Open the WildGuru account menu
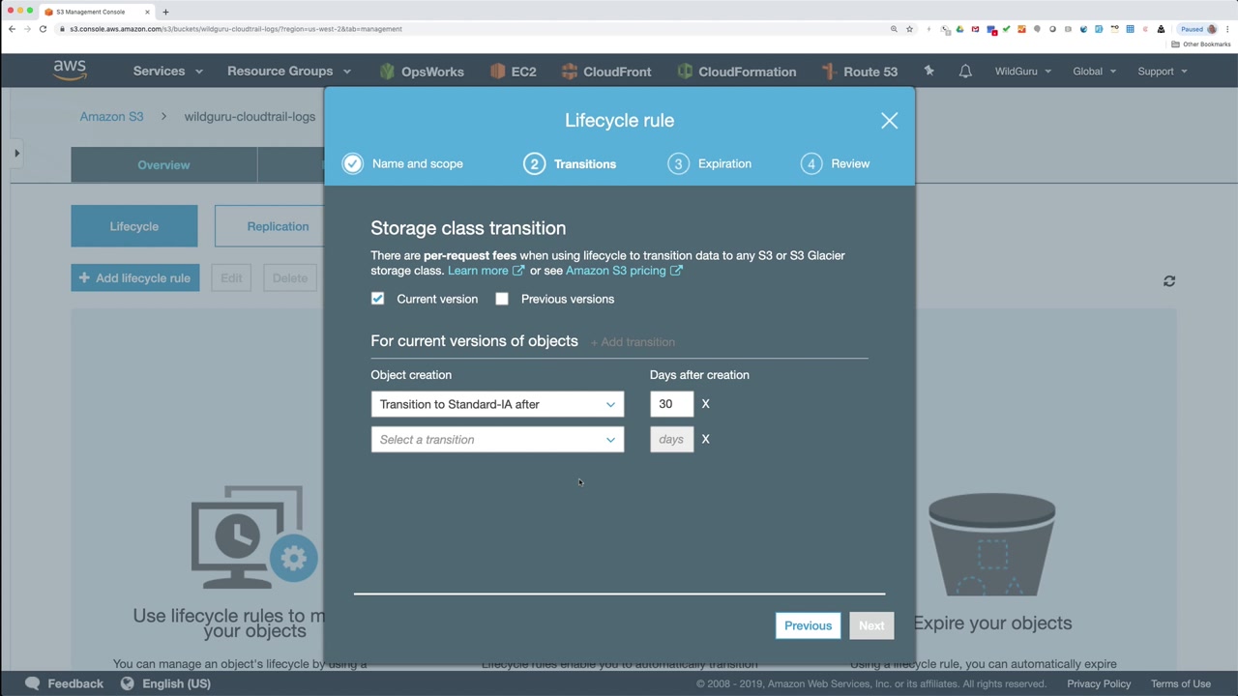1238x696 pixels. pos(1023,72)
